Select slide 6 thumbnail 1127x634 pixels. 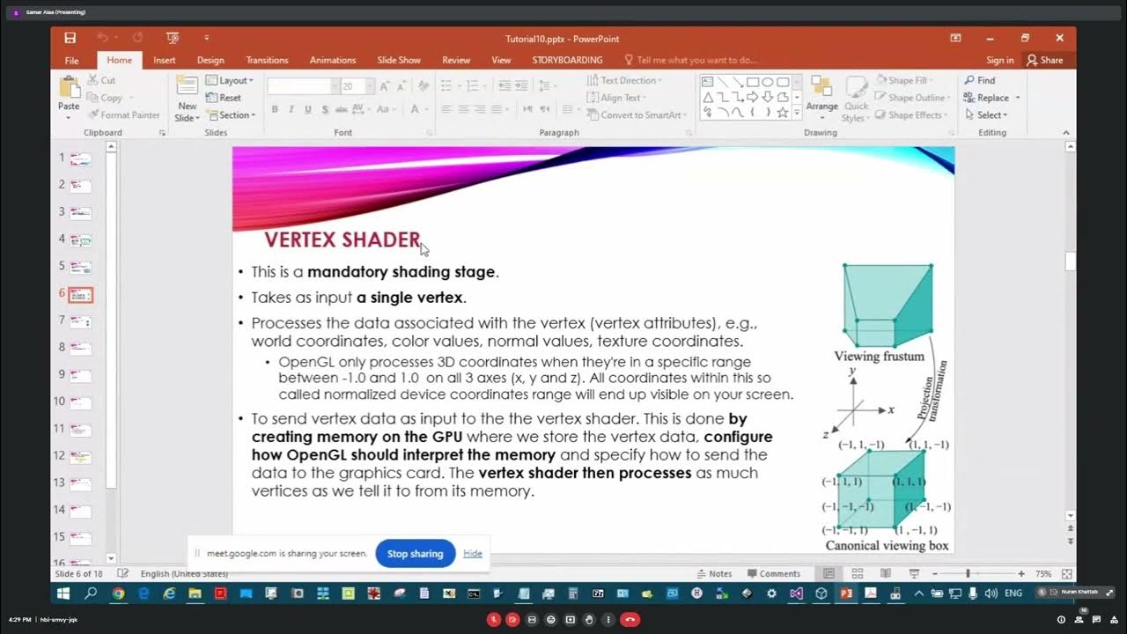[81, 295]
